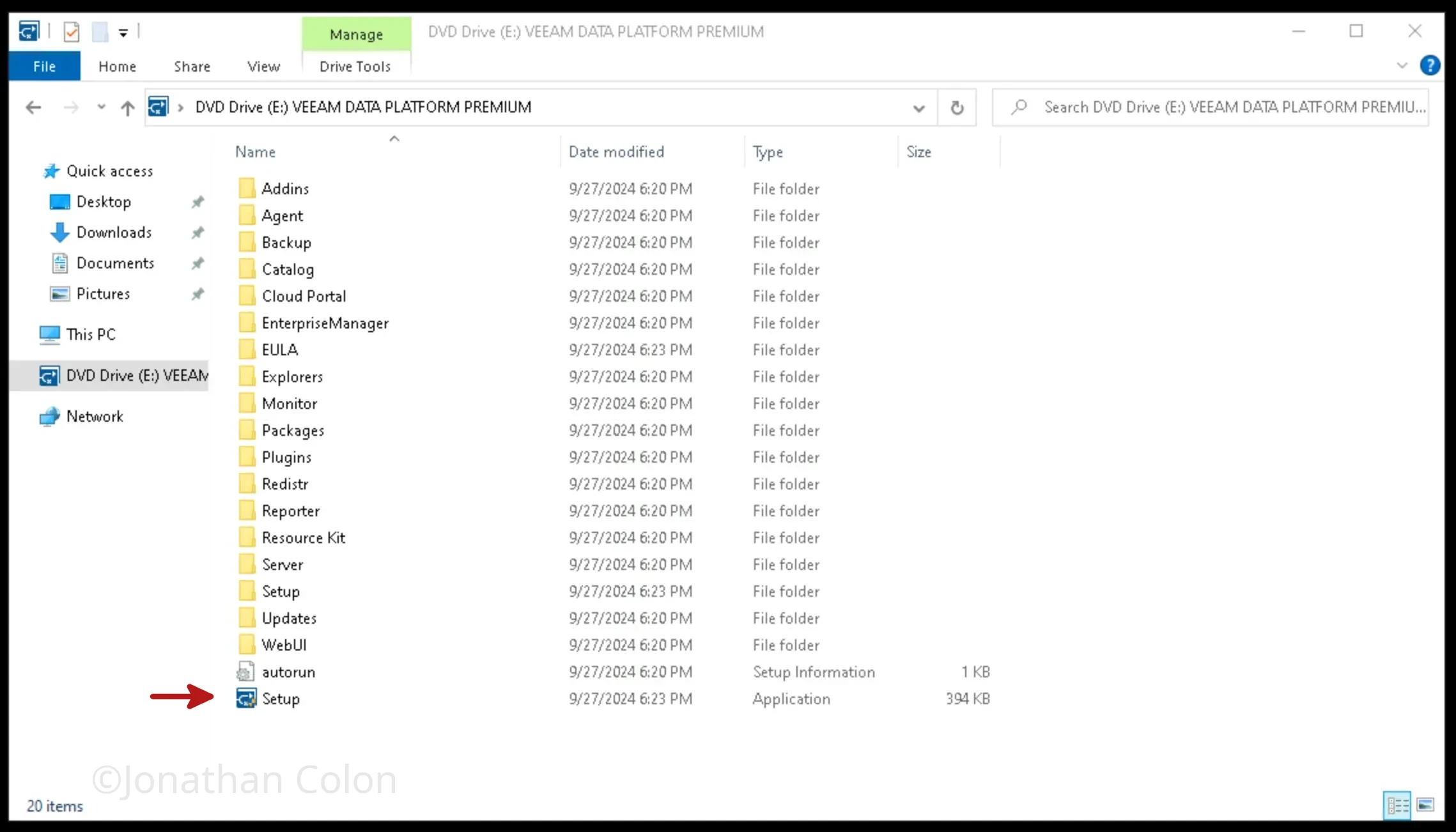Image resolution: width=1456 pixels, height=832 pixels.
Task: Click the pin icon beside Pictures
Action: (197, 294)
